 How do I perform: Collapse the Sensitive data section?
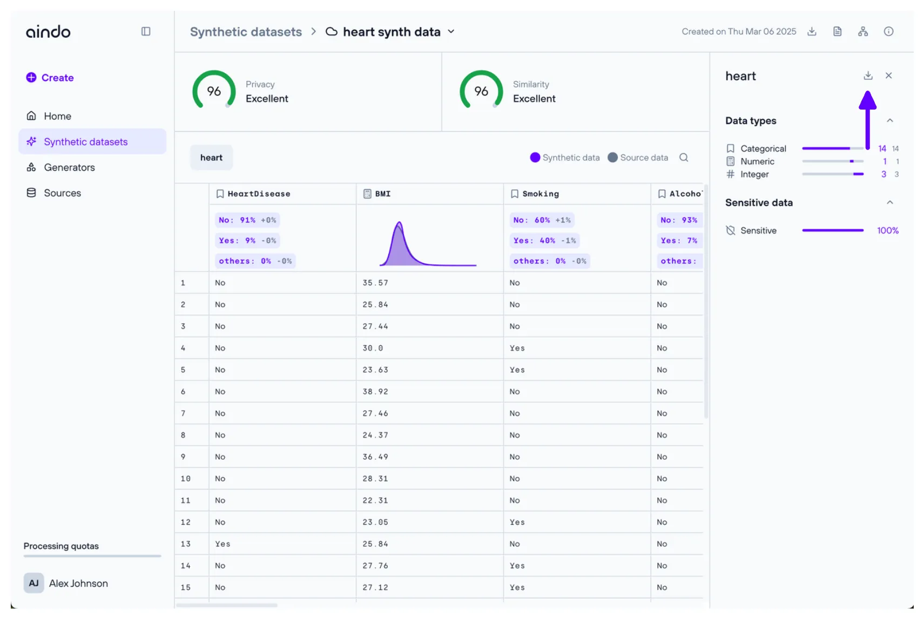890,202
